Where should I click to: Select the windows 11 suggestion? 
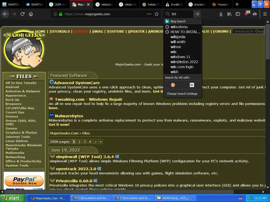tap(182, 57)
